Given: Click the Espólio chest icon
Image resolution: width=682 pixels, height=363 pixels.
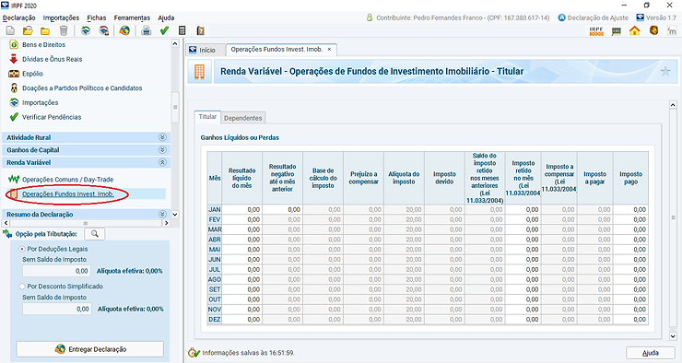Looking at the screenshot, I should [x=14, y=74].
